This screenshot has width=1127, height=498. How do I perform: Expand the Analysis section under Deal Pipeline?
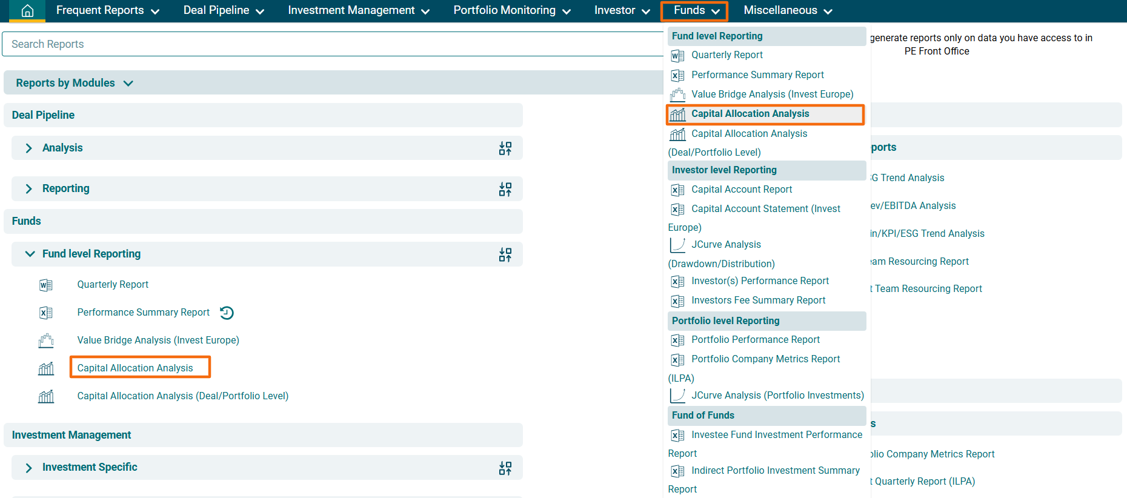[28, 148]
